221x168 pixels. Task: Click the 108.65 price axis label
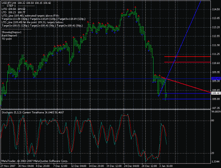[216, 90]
